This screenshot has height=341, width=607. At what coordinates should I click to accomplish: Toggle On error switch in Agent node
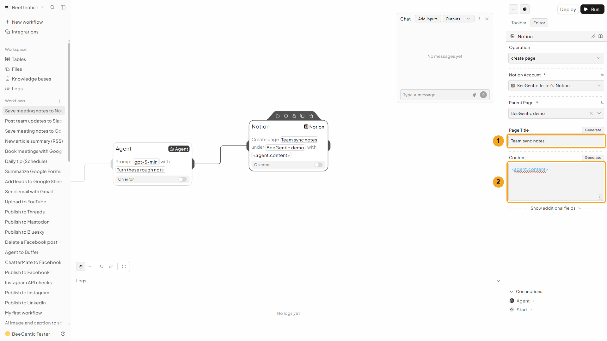(182, 179)
